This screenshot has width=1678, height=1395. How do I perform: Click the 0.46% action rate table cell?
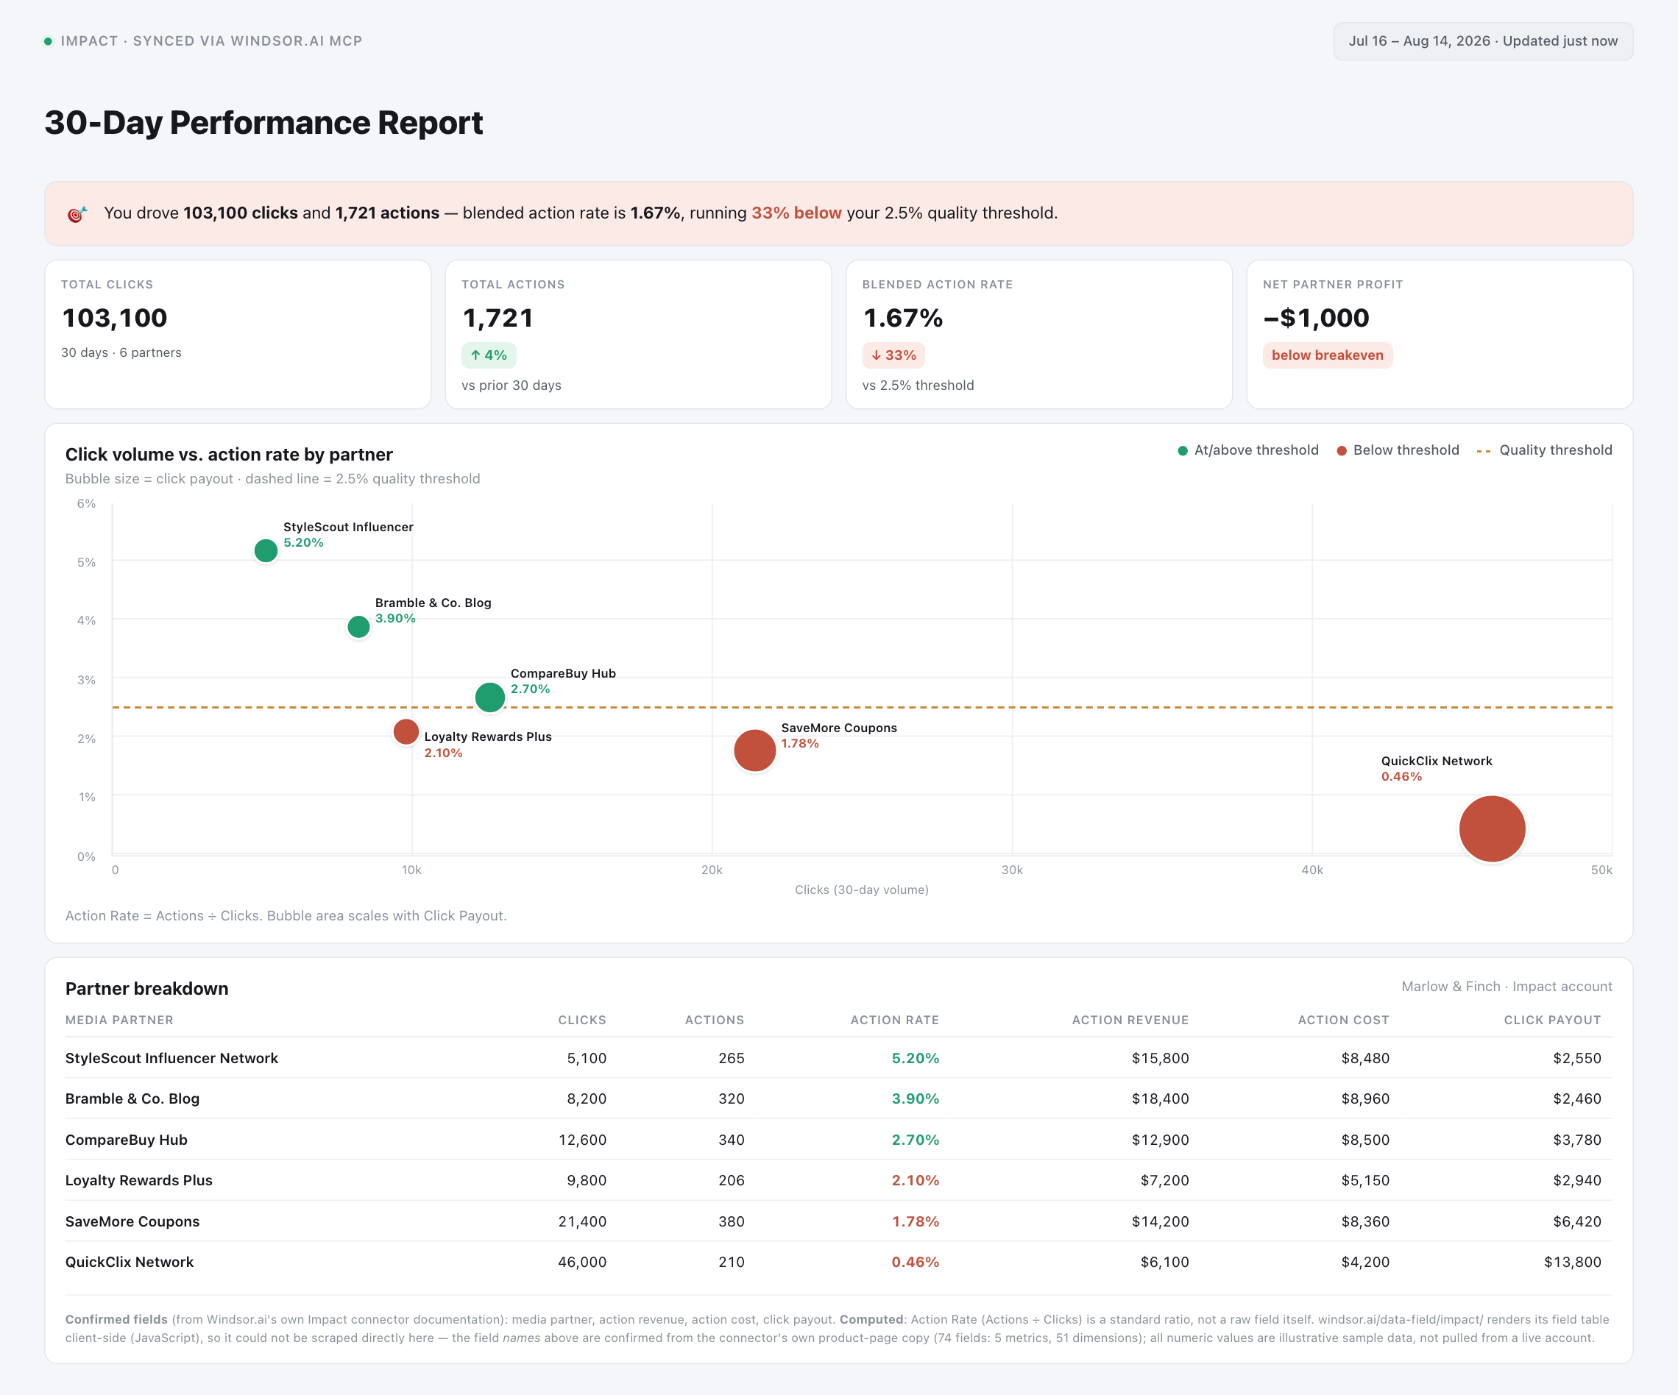pyautogui.click(x=915, y=1262)
